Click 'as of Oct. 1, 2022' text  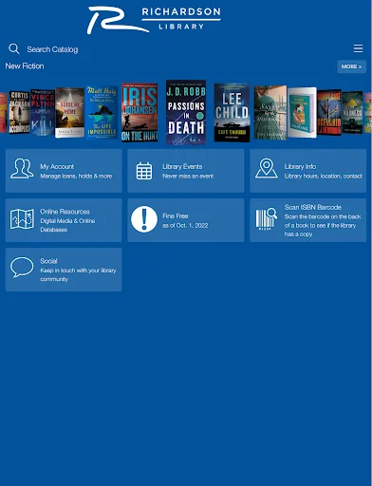(185, 225)
